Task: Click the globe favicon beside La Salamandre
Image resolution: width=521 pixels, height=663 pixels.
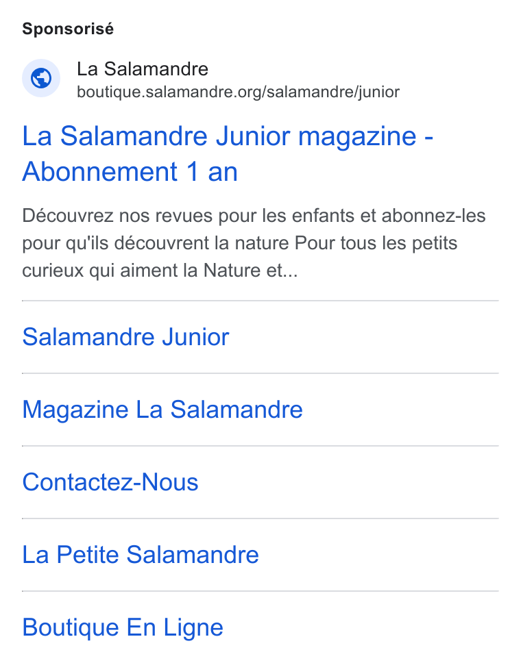Action: coord(41,78)
